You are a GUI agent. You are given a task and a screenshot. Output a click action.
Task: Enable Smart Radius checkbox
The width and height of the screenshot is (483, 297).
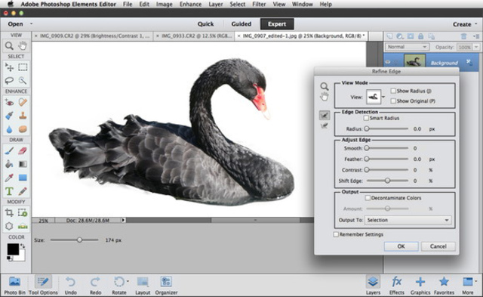[366, 118]
